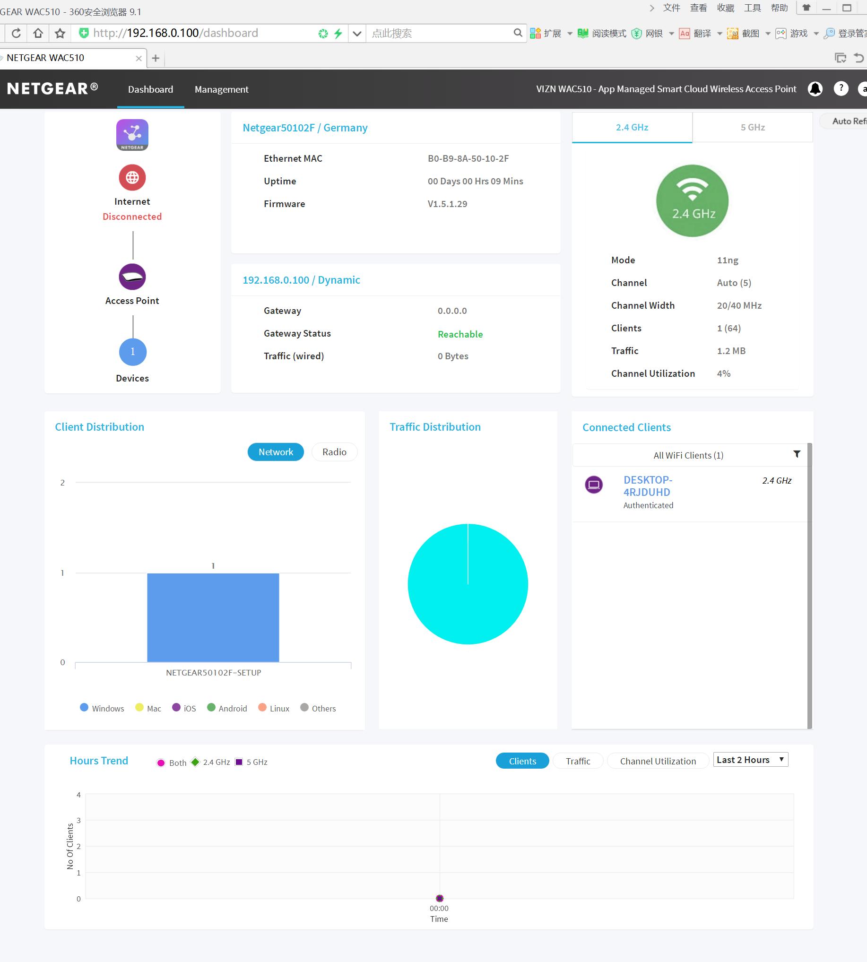867x962 pixels.
Task: Click the green lightning speed-mode icon
Action: pyautogui.click(x=338, y=34)
